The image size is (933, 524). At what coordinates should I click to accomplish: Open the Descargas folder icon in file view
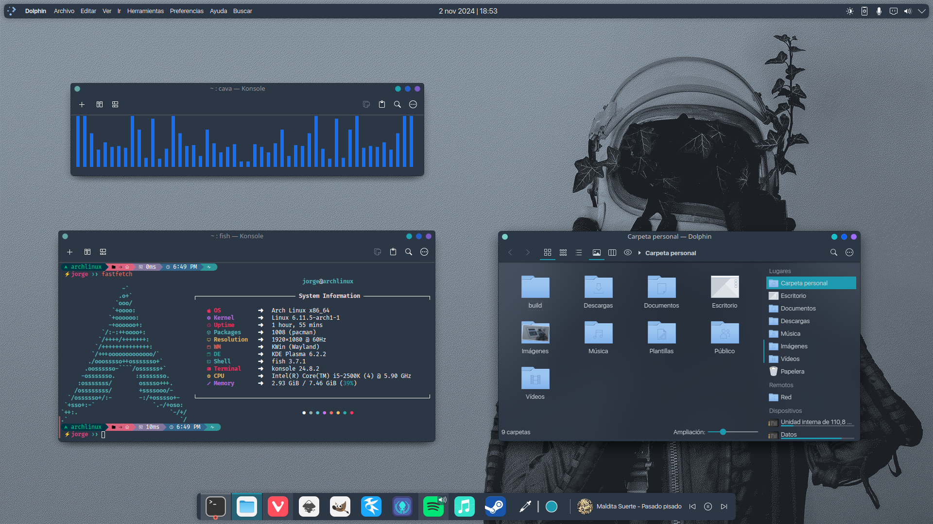(598, 287)
